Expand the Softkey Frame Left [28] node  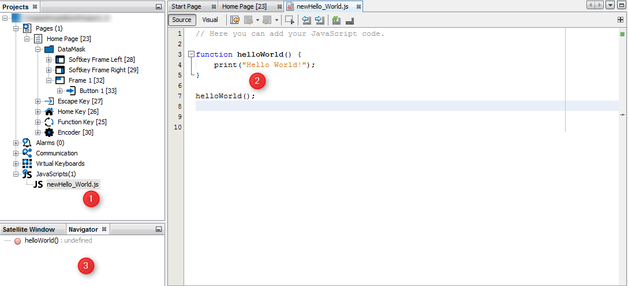point(49,60)
